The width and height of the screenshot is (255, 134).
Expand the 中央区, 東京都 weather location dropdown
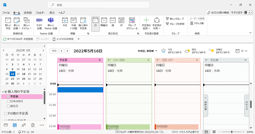156,51
